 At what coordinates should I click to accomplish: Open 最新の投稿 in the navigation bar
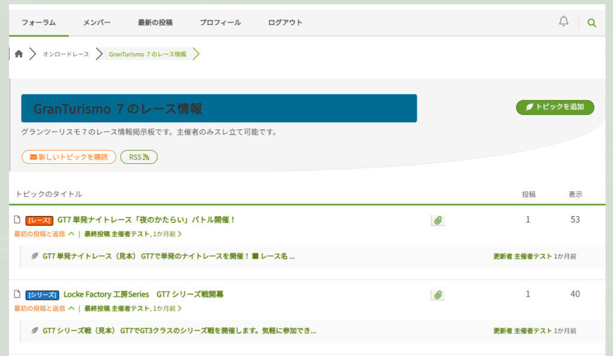(155, 23)
